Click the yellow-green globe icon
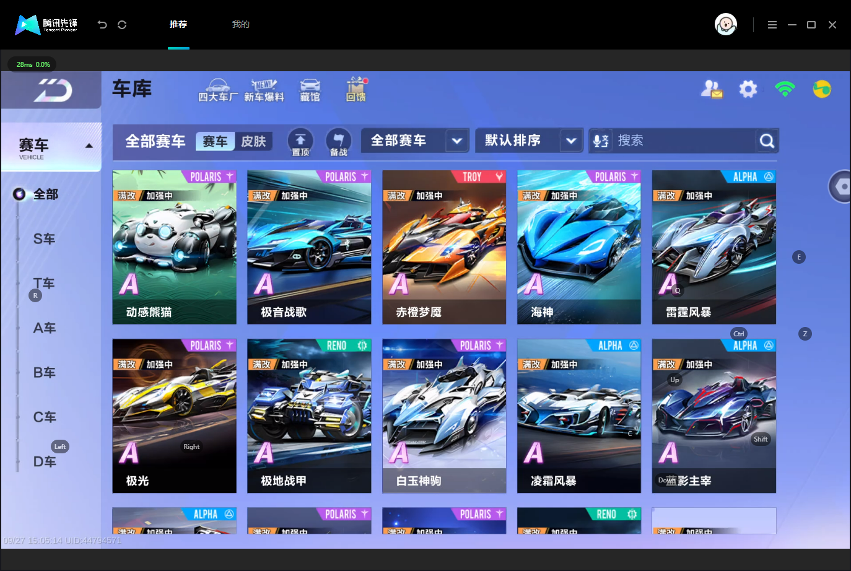Screen dimensions: 851x571 tap(822, 89)
